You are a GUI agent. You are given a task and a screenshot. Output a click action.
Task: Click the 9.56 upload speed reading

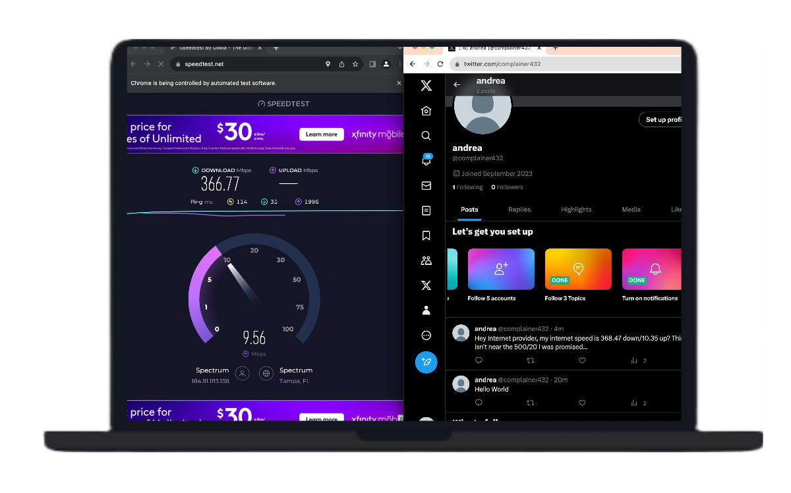pyautogui.click(x=254, y=338)
